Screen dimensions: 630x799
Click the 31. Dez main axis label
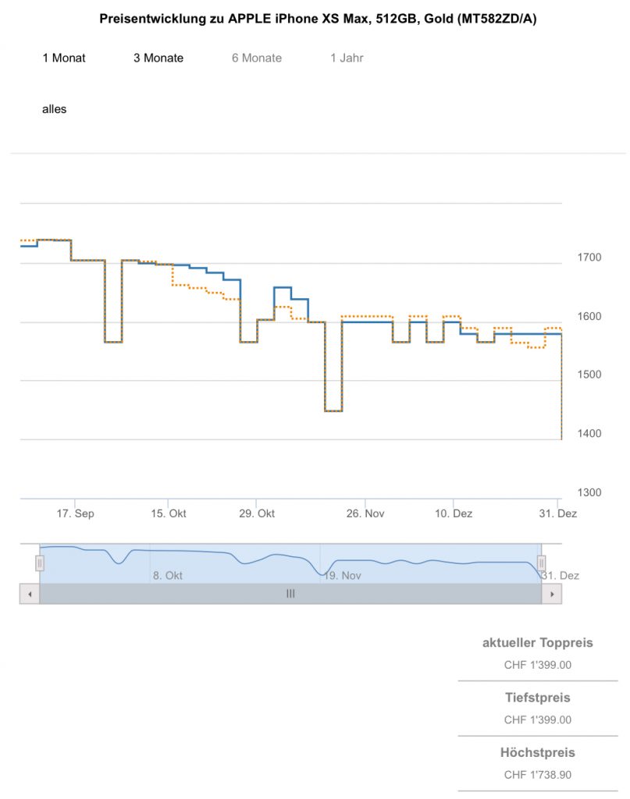pyautogui.click(x=560, y=513)
